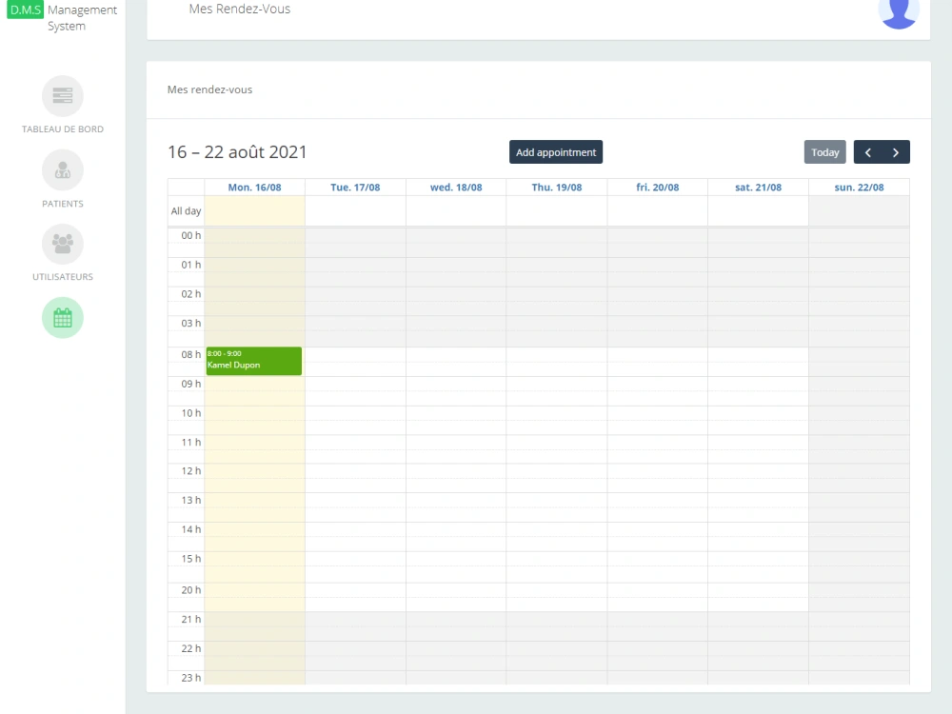
Task: Open the Patients section icon
Action: [x=63, y=170]
